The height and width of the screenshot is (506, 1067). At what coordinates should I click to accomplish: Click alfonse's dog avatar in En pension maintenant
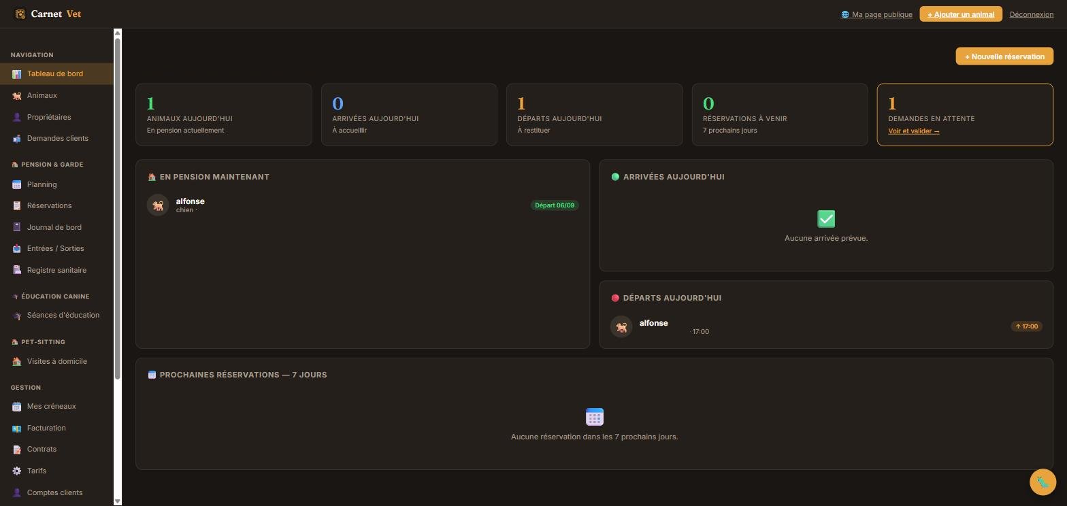coord(158,205)
